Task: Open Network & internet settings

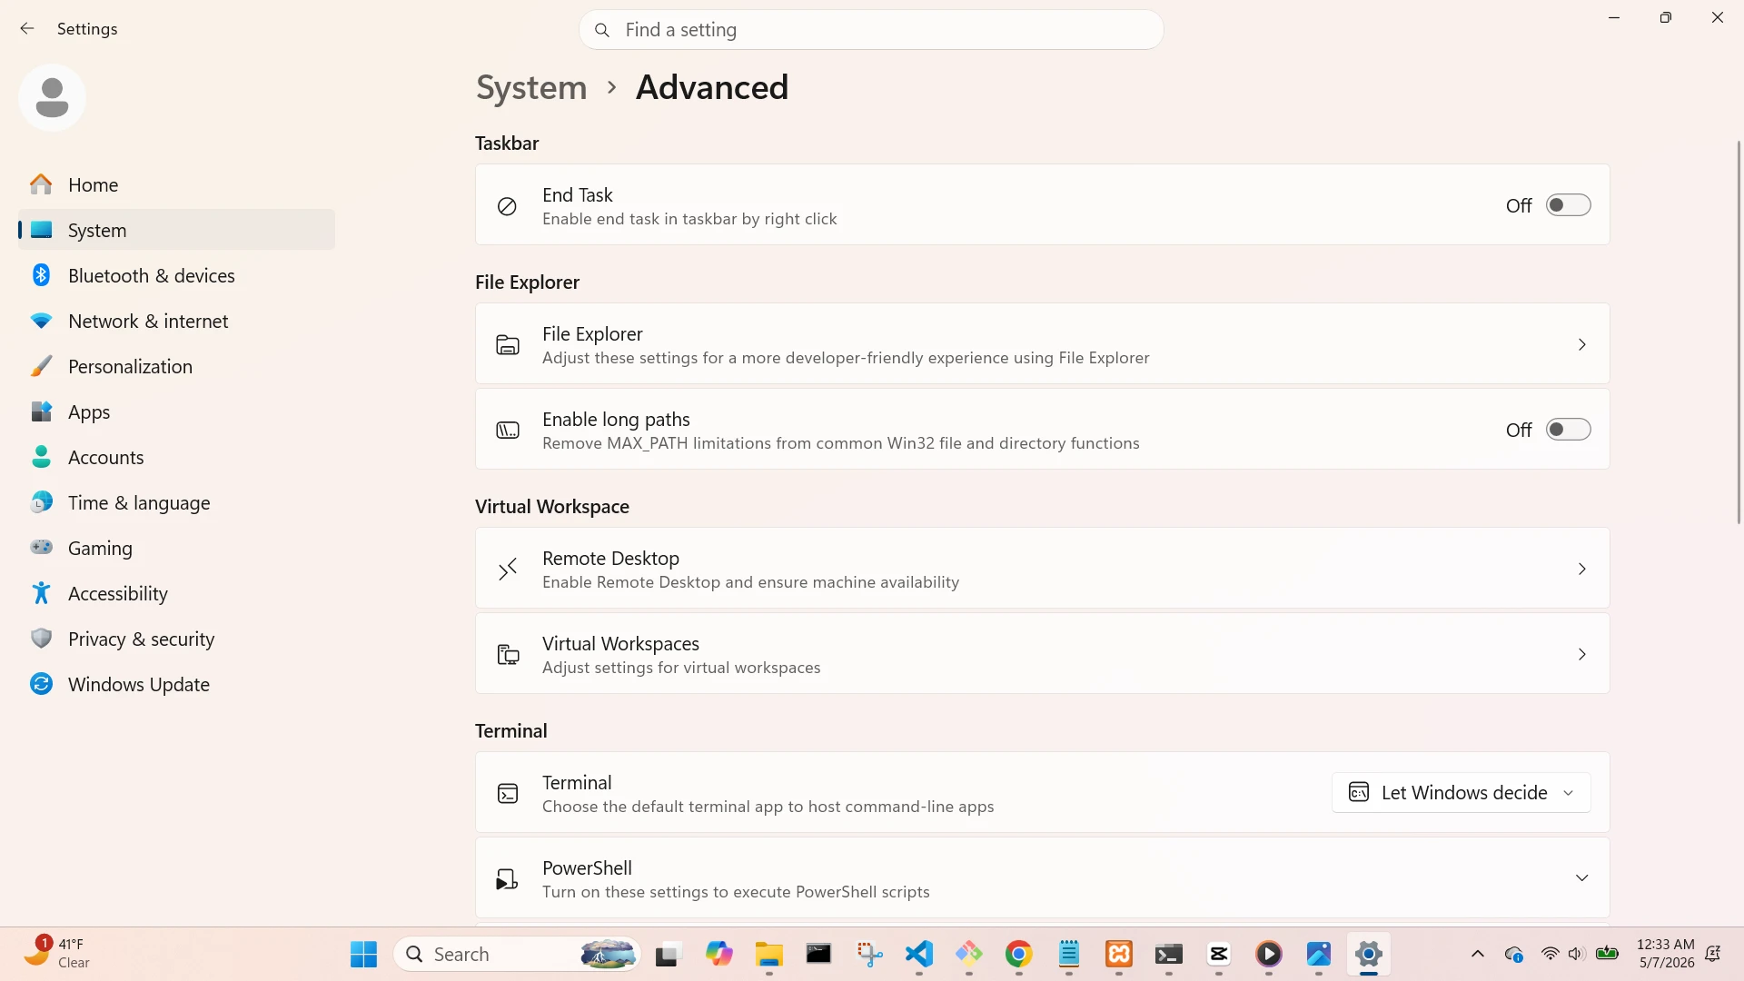Action: [x=176, y=321]
